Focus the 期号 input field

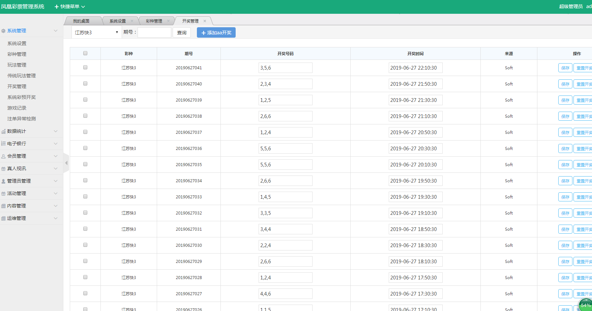click(x=154, y=32)
